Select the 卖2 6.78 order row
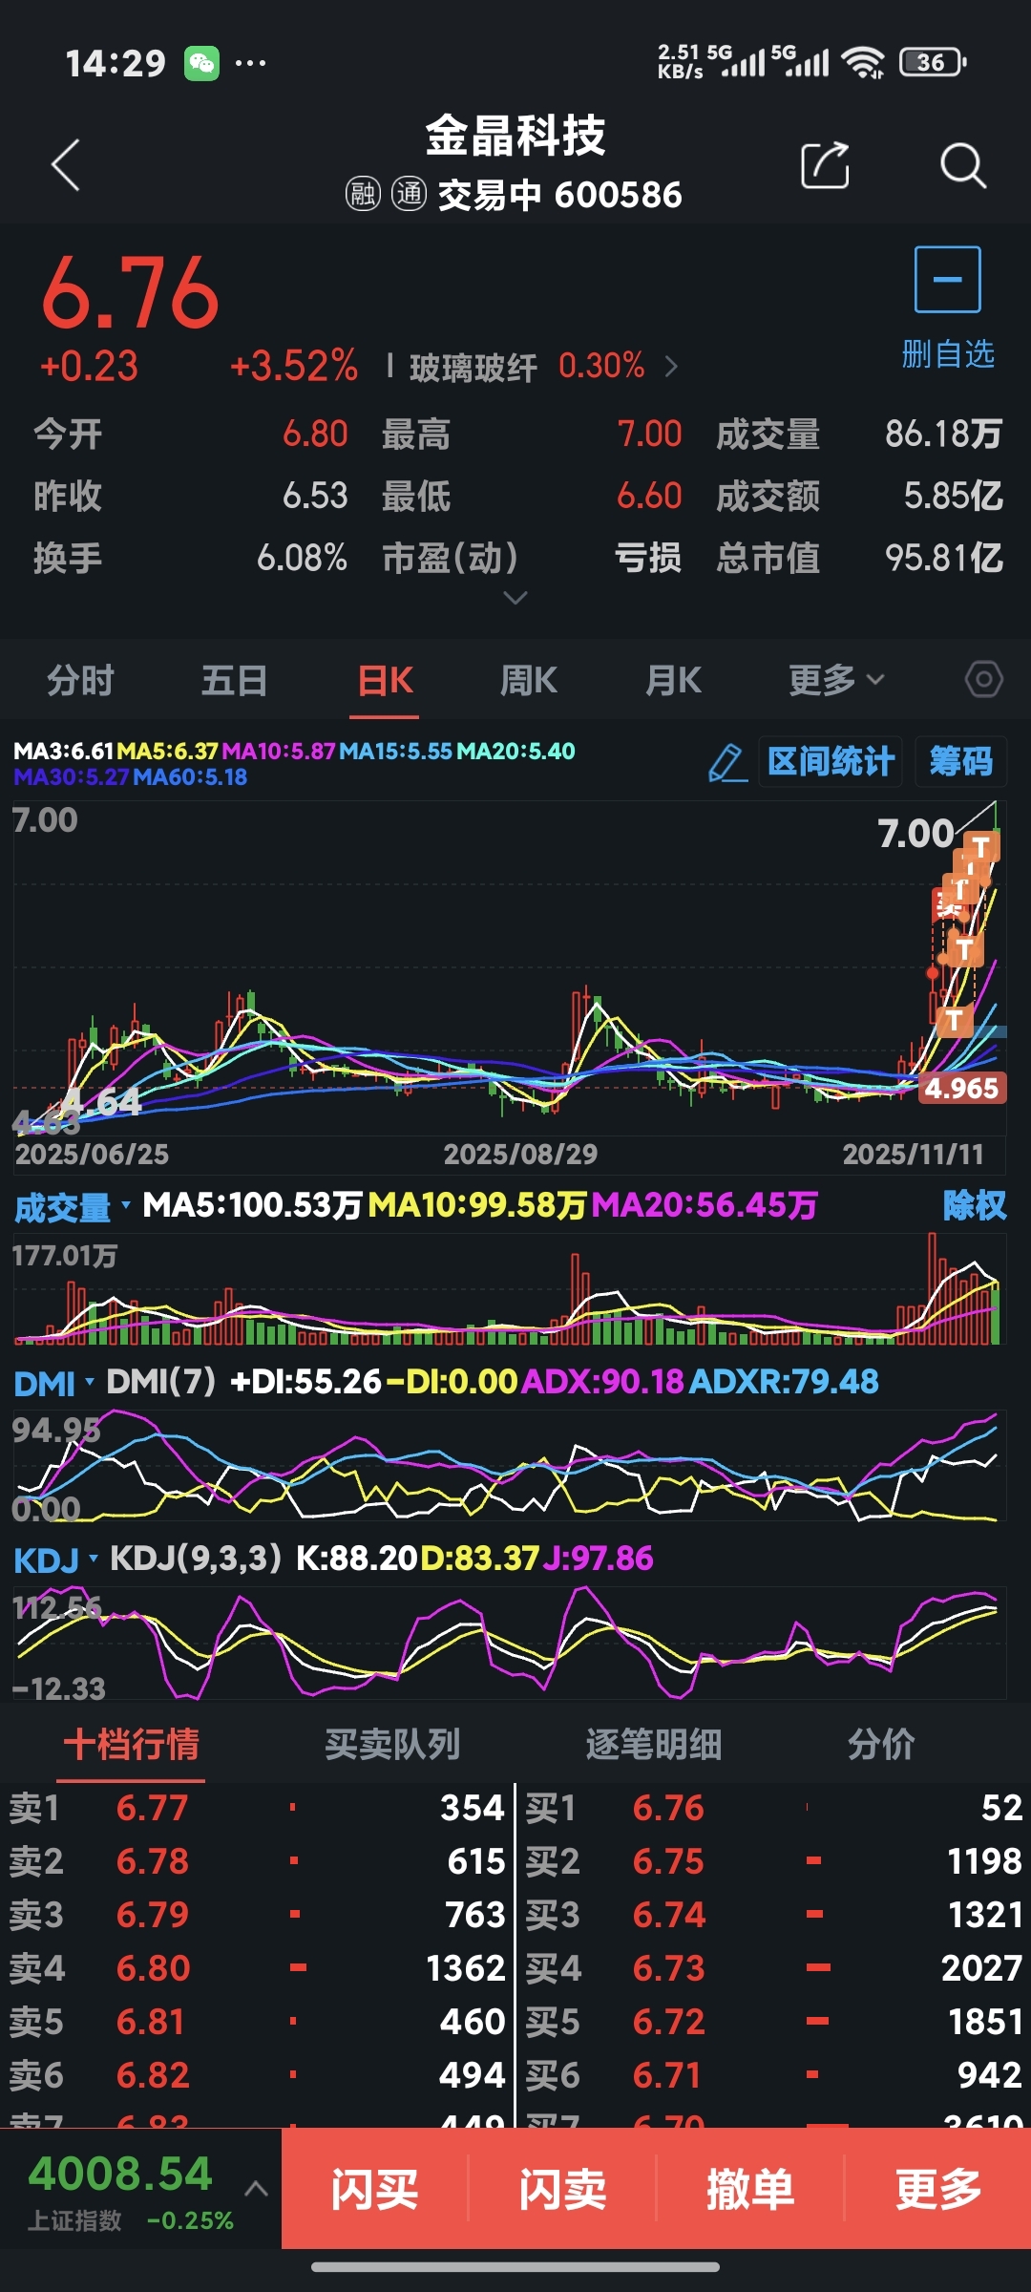Viewport: 1031px width, 2292px height. pos(257,1860)
